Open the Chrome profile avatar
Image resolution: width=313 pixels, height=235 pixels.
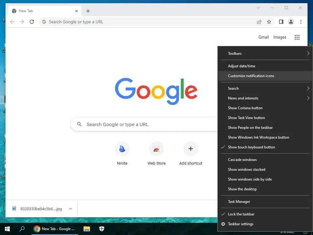(291, 22)
